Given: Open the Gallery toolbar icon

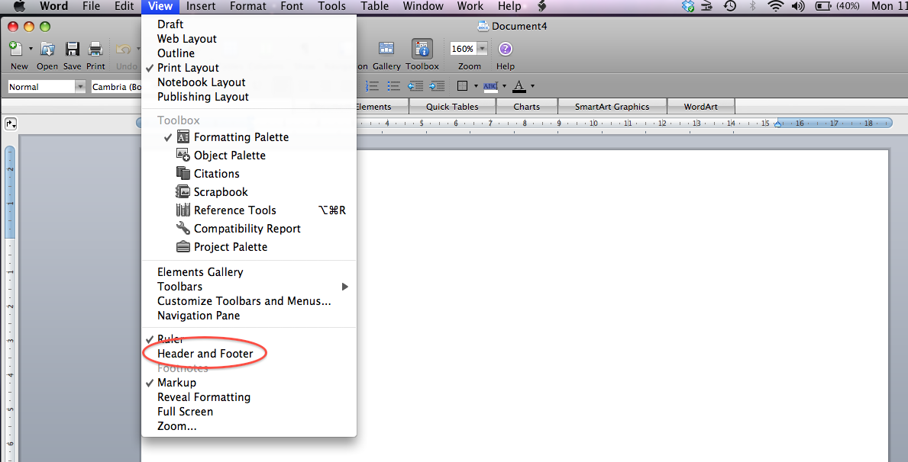Looking at the screenshot, I should click(x=386, y=49).
